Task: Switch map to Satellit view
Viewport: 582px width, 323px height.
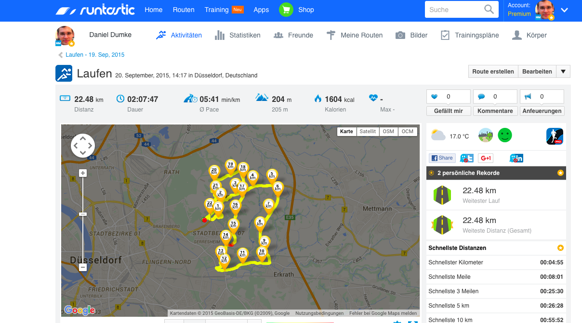Action: pos(368,131)
